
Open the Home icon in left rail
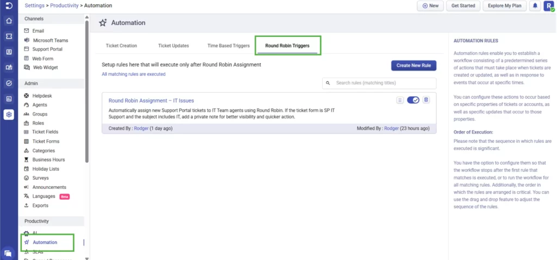(x=9, y=21)
